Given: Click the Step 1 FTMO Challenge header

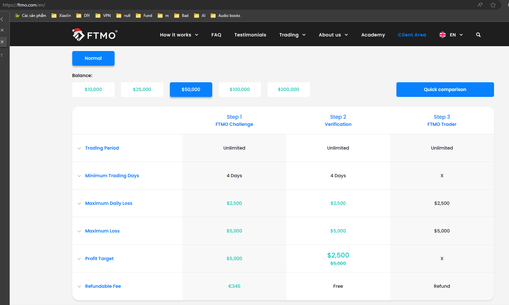Looking at the screenshot, I should click(234, 120).
